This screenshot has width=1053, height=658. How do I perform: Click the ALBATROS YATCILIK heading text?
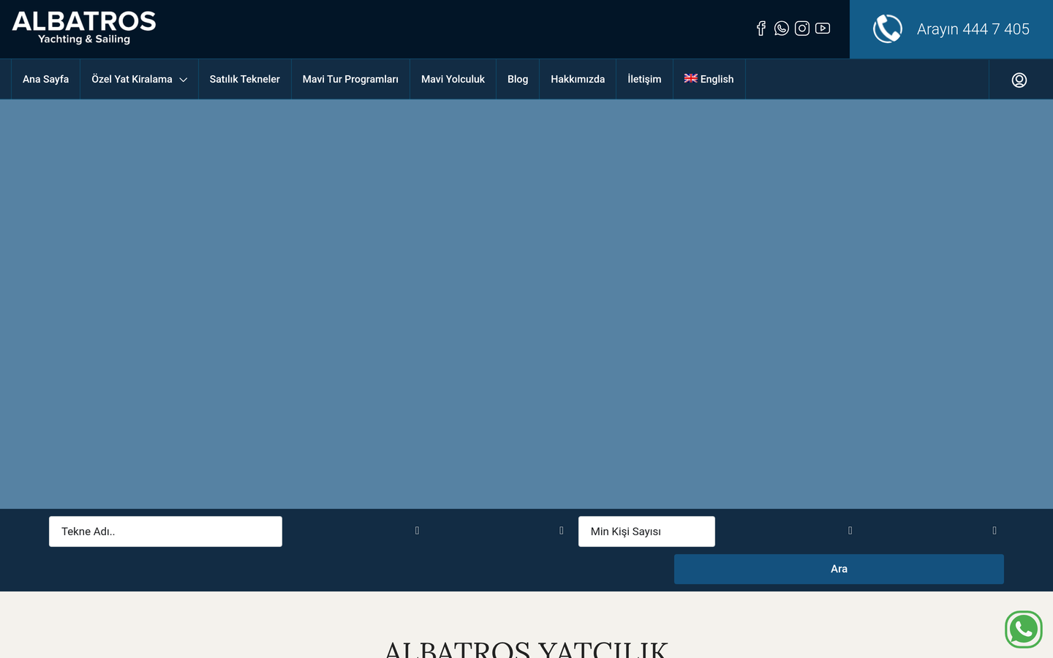click(x=526, y=648)
